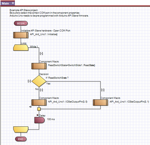Viewport: 150px width, 145px height.
Task: Click the 'Decision' label
Action: (44, 74)
